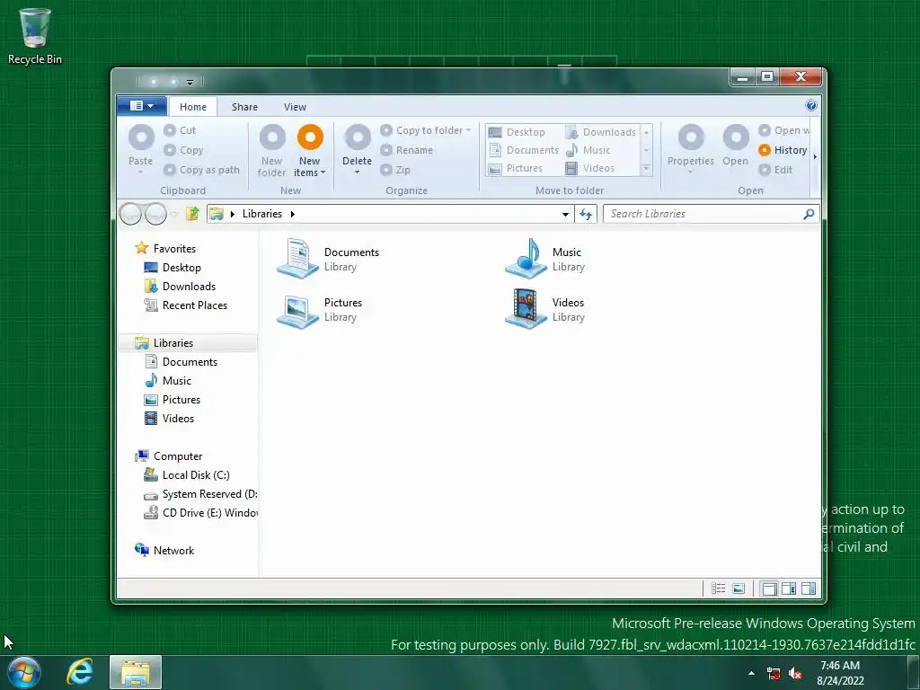920x690 pixels.
Task: Open the Properties ribbon icon
Action: [691, 137]
